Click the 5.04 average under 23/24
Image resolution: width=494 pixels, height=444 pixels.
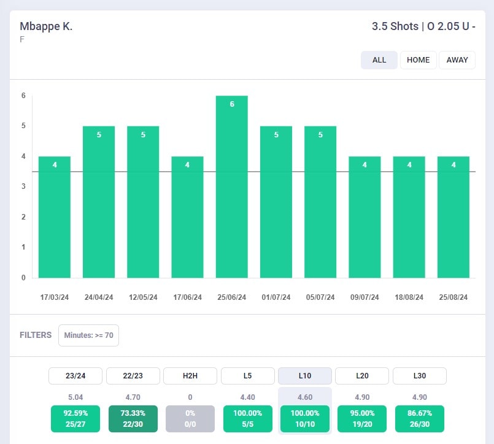(x=75, y=397)
